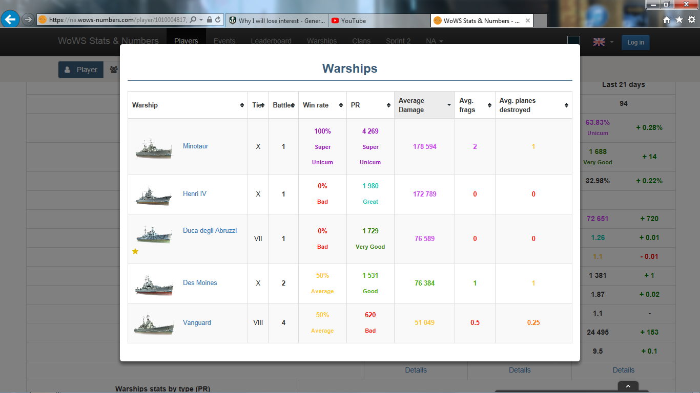Viewport: 700px width, 393px height.
Task: Click the browser address bar URL
Action: tap(118, 20)
